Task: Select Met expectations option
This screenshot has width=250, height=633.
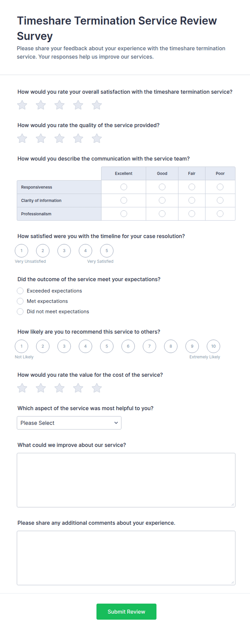Action: pyautogui.click(x=20, y=301)
